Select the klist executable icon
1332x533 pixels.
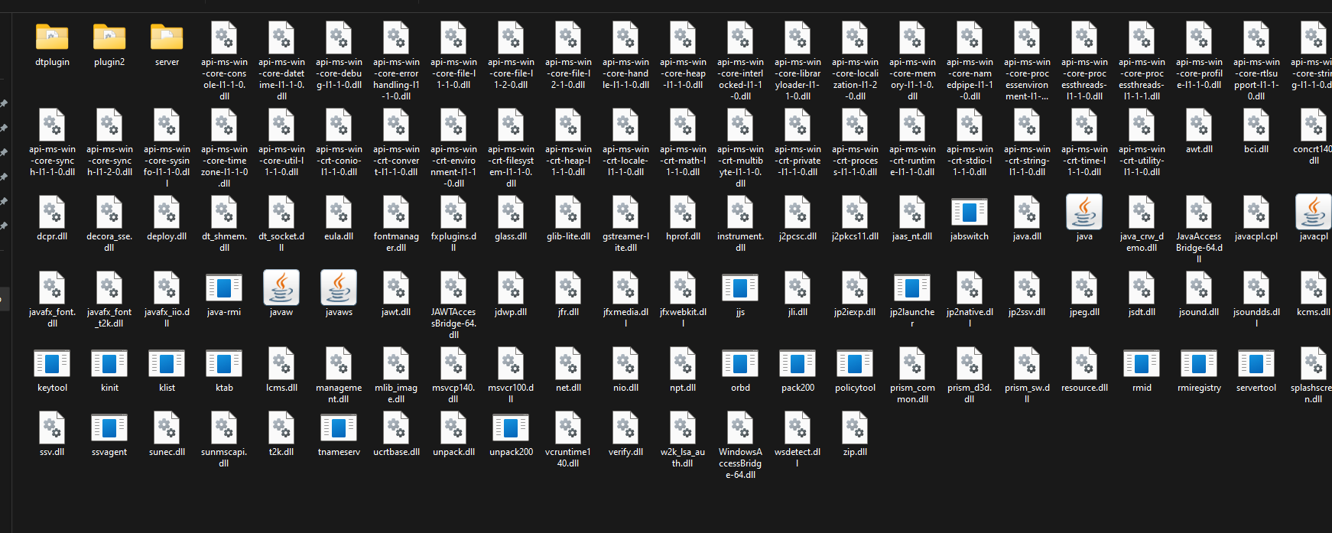[x=167, y=363]
